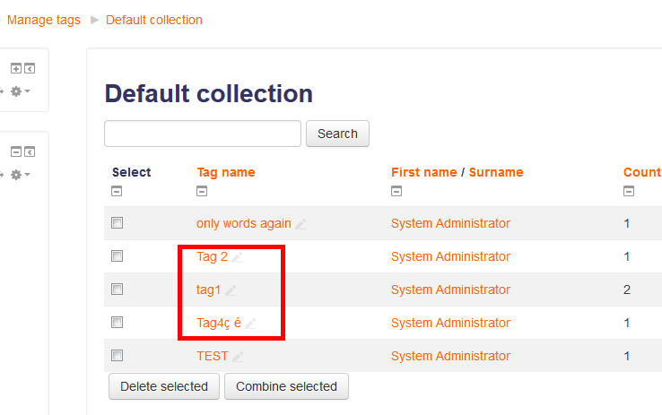662x415 pixels.
Task: Click the edit pencil beside only words again
Action: 301,224
